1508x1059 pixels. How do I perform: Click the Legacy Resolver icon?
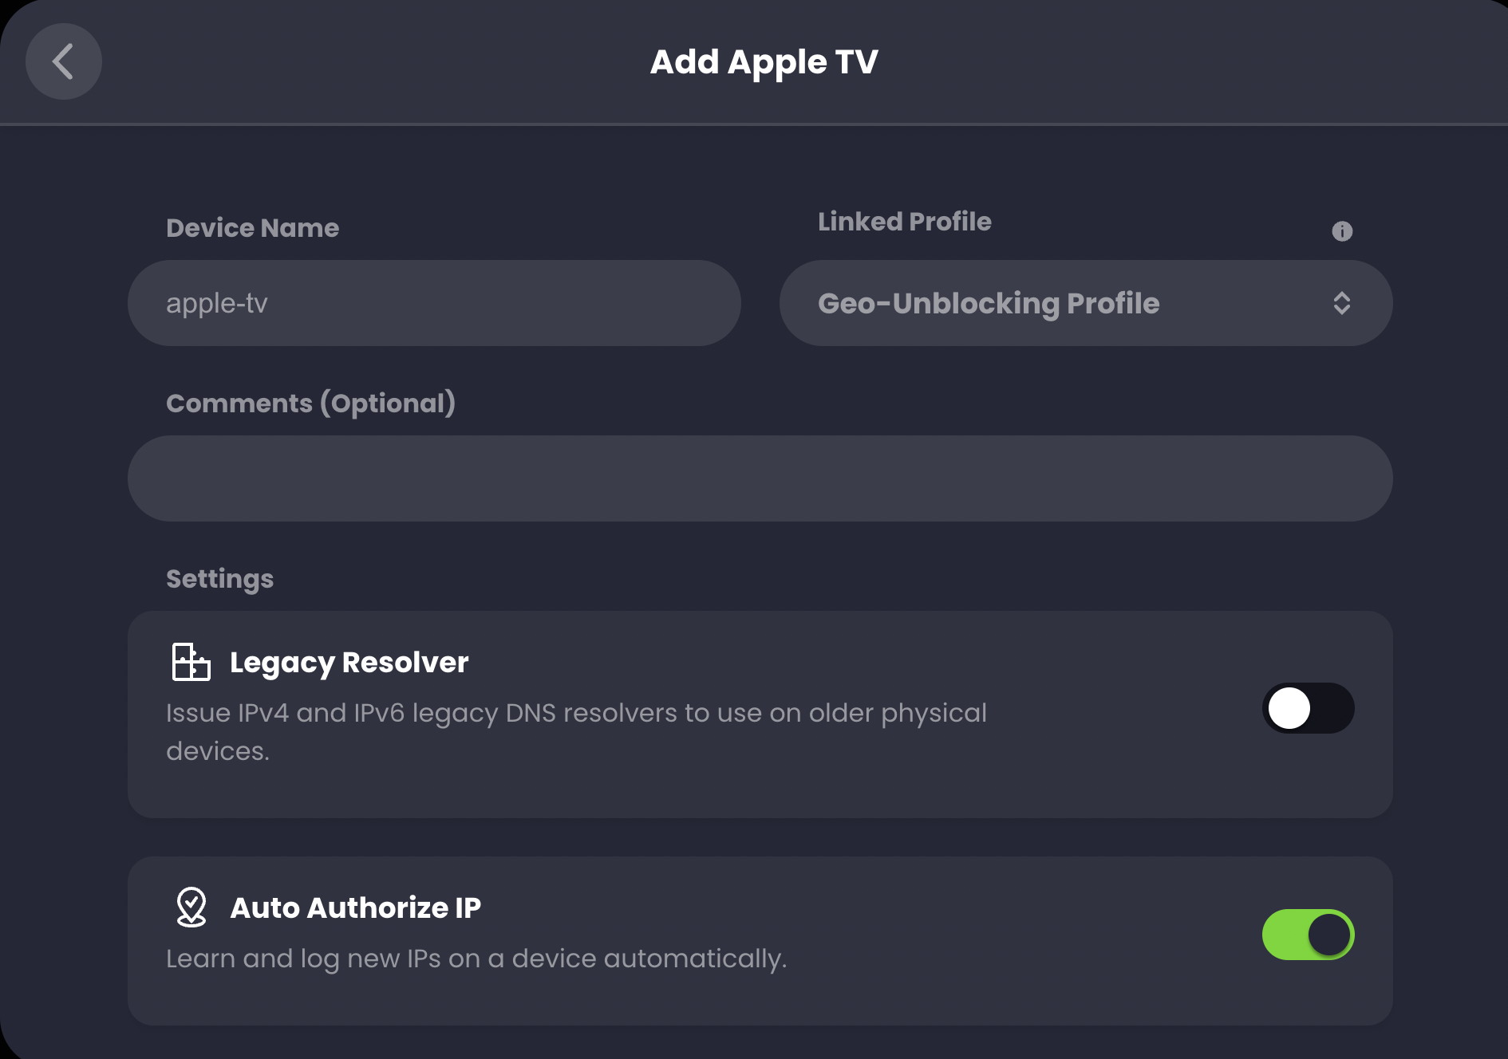(x=191, y=662)
